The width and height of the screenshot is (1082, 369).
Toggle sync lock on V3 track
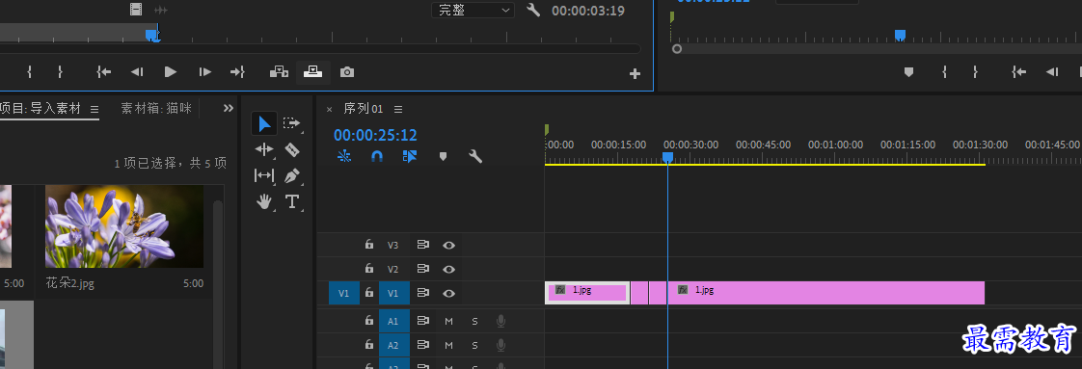(423, 244)
